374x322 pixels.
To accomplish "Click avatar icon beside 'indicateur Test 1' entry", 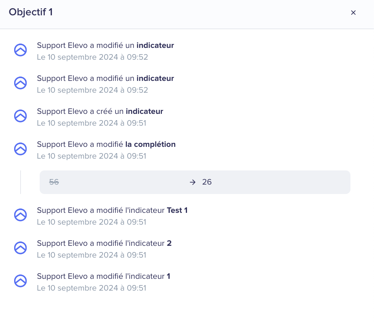I will (20, 215).
